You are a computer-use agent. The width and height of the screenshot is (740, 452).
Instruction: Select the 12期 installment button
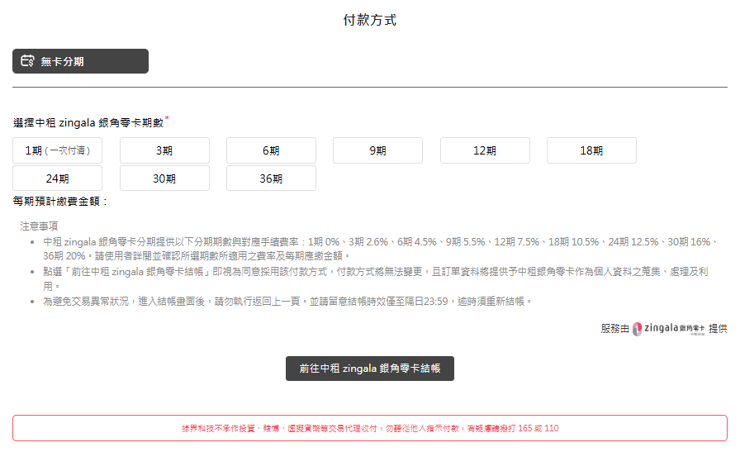tap(485, 150)
